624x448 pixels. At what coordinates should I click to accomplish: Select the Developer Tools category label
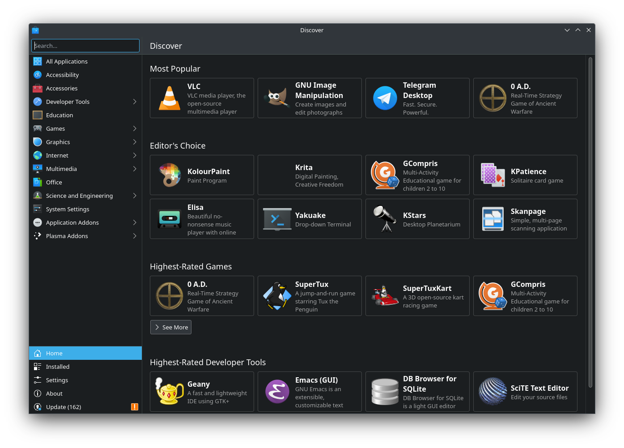(x=68, y=102)
